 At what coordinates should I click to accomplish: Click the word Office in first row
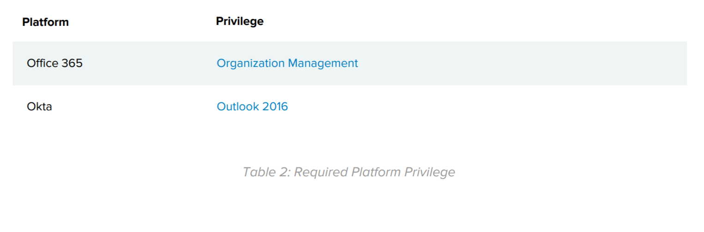click(43, 63)
